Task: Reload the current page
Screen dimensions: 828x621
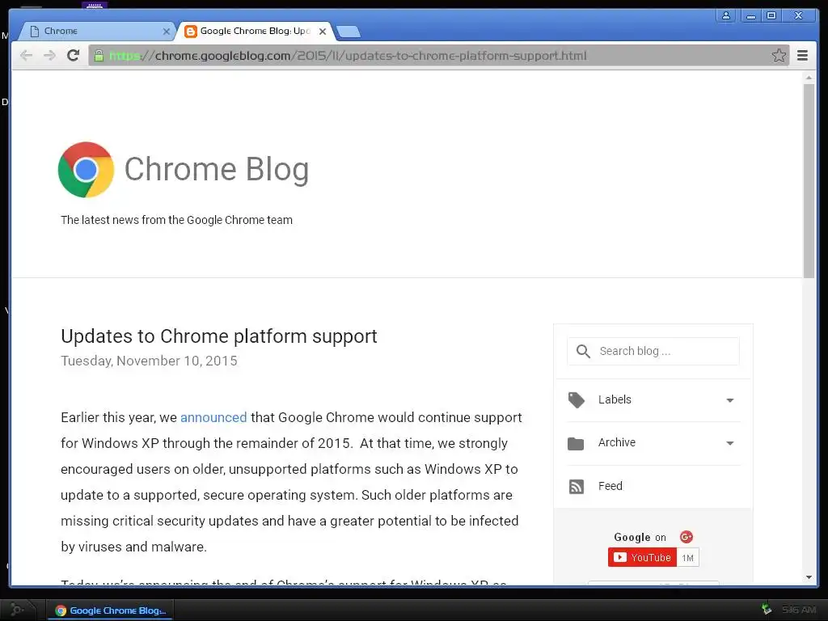Action: tap(74, 56)
